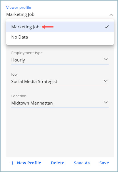Open the Hourly employment type dropdown

click(60, 60)
